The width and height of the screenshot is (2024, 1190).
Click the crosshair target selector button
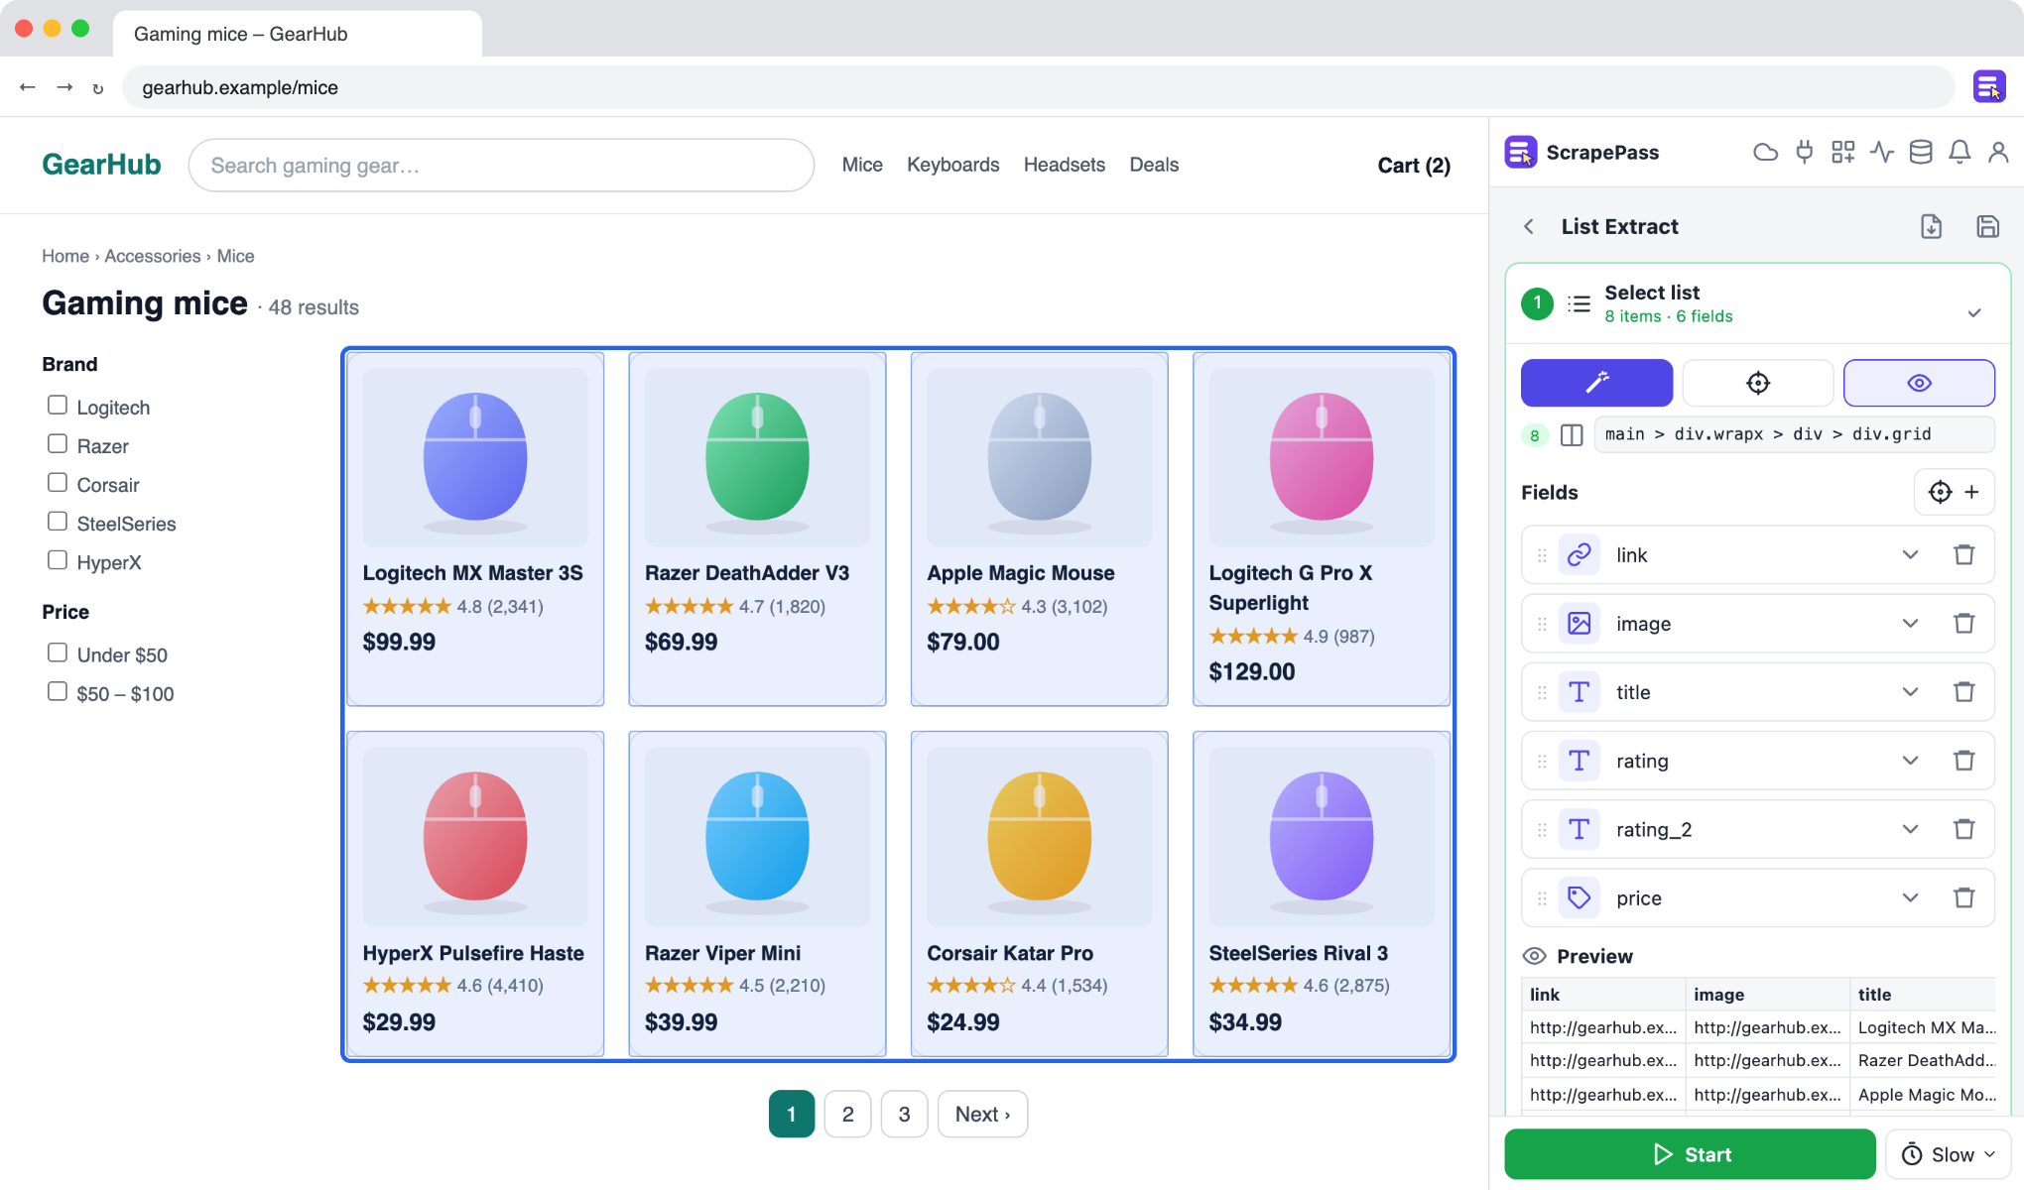(x=1758, y=383)
